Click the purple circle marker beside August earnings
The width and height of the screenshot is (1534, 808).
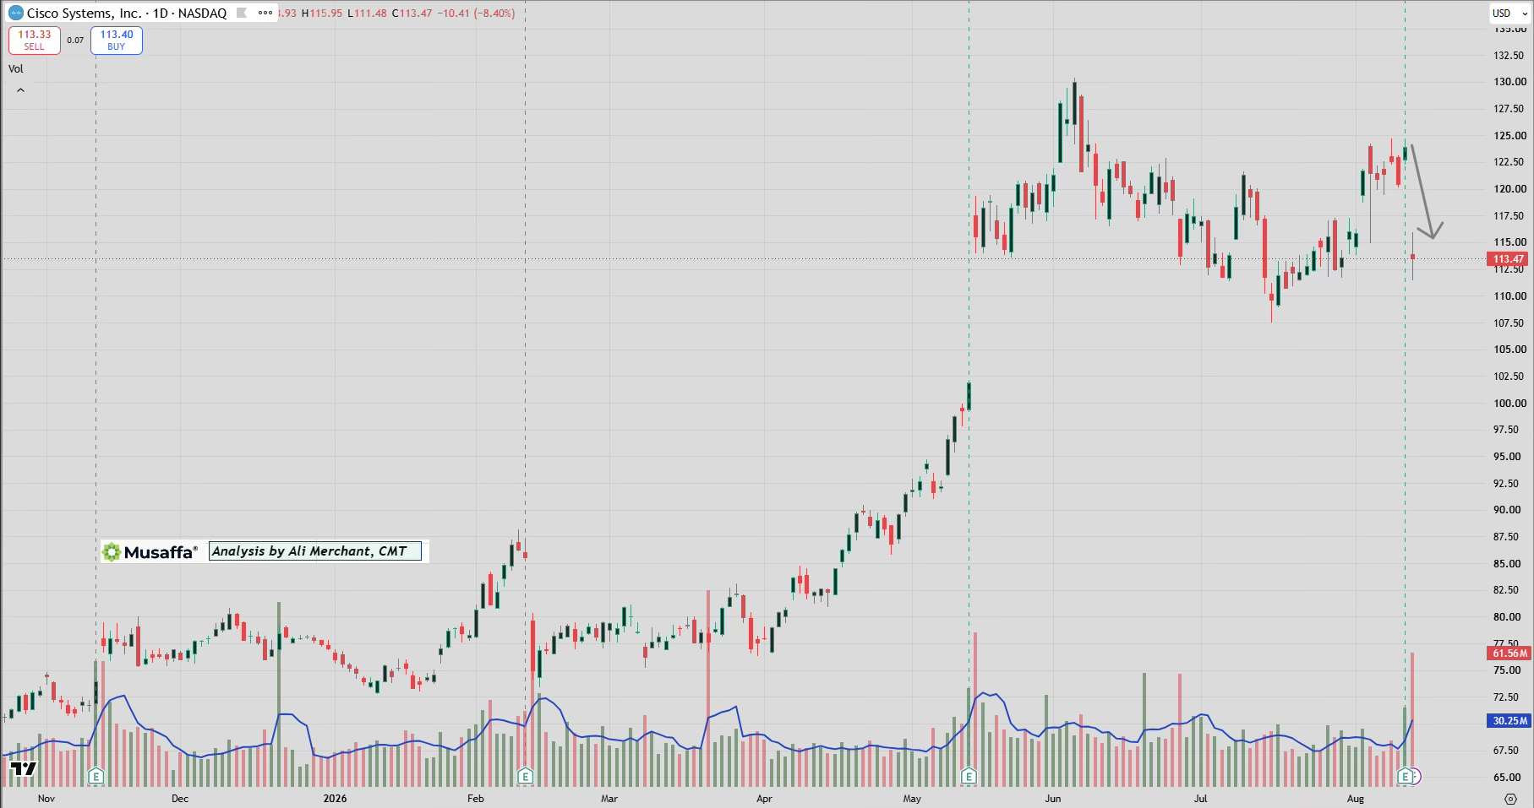(1416, 776)
